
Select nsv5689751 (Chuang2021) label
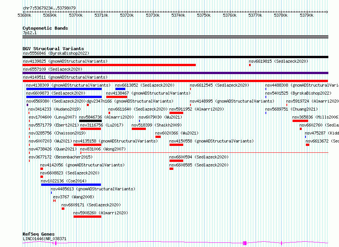click(291, 109)
